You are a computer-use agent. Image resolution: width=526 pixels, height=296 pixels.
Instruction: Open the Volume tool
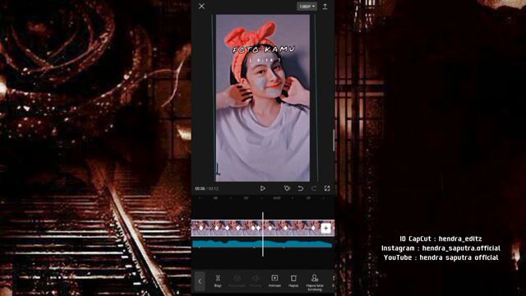click(256, 280)
